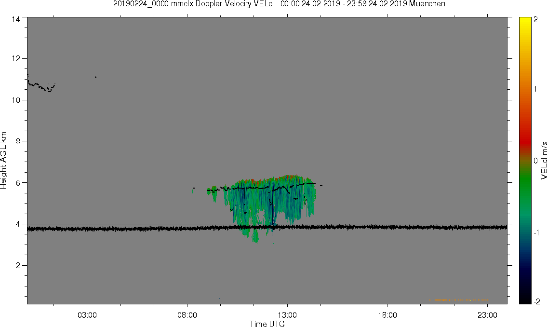Viewport: 547px width, 327px height.
Task: Click the 08:00 time tick label
Action: click(187, 315)
